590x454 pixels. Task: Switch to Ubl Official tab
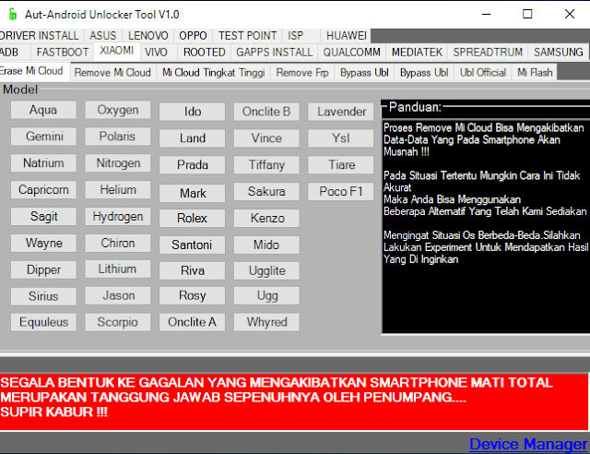pyautogui.click(x=483, y=72)
